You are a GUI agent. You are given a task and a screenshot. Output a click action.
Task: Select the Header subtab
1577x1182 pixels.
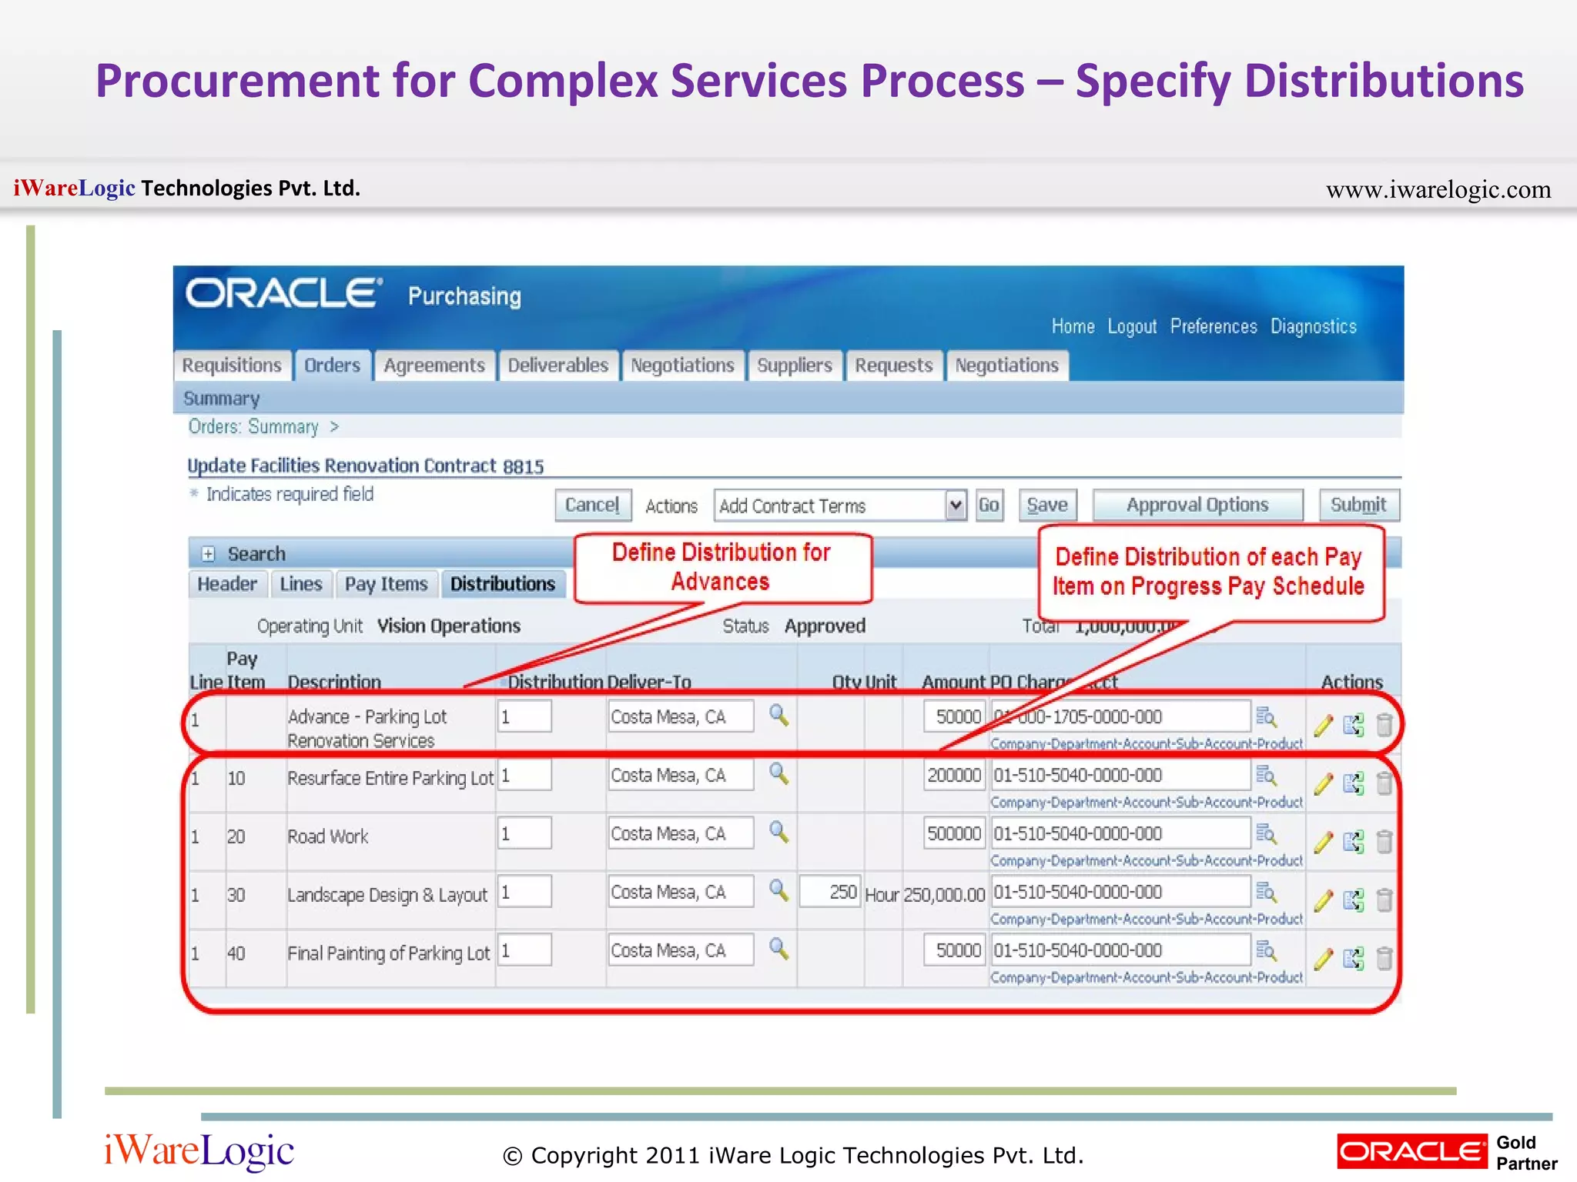tap(227, 584)
